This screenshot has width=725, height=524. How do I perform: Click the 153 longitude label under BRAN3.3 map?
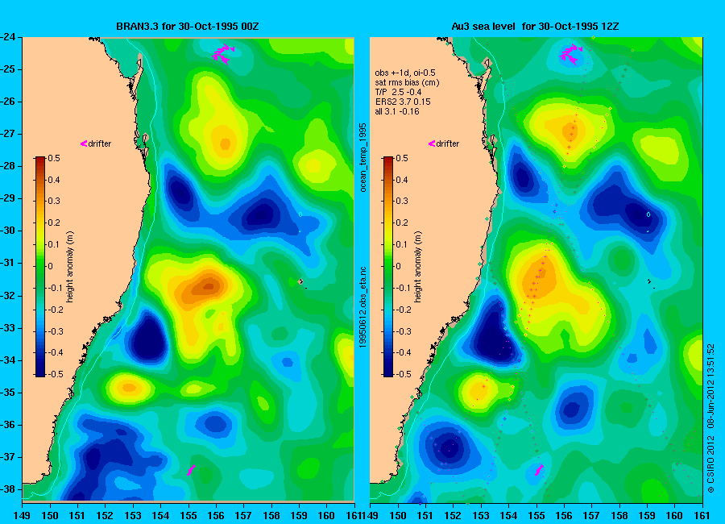click(133, 515)
